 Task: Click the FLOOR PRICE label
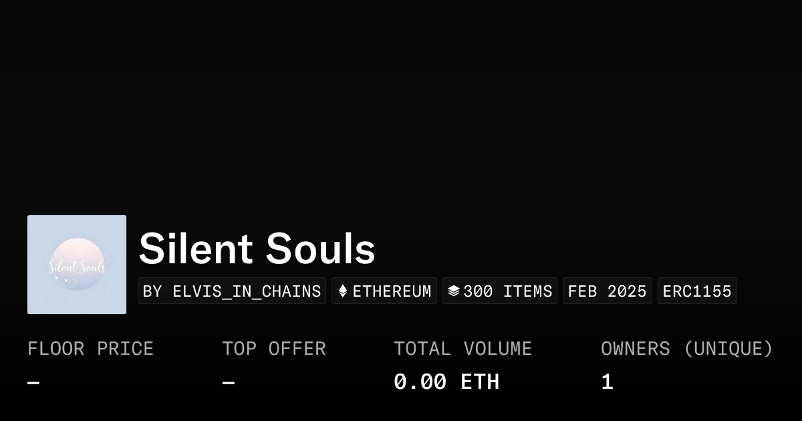tap(90, 349)
